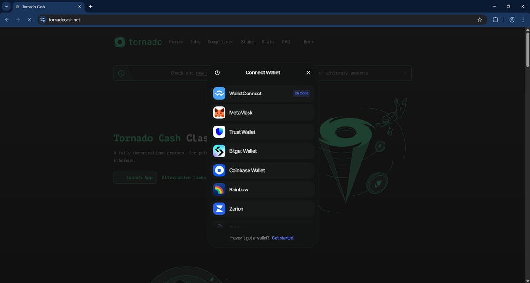Select the Bitget Wallet icon
Image resolution: width=530 pixels, height=283 pixels.
click(219, 151)
